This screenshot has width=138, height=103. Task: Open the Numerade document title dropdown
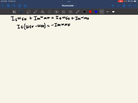(x=69, y=6)
